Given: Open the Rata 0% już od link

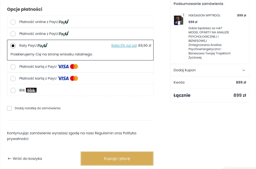Looking at the screenshot, I should 124,46.
